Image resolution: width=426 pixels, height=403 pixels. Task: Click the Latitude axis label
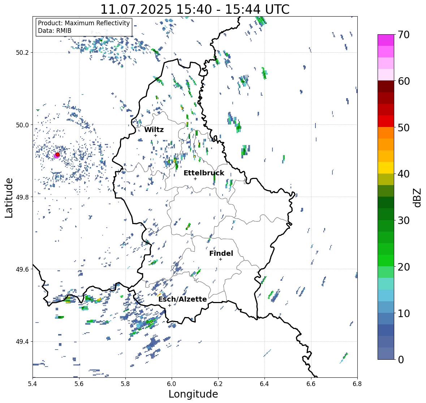click(x=9, y=198)
